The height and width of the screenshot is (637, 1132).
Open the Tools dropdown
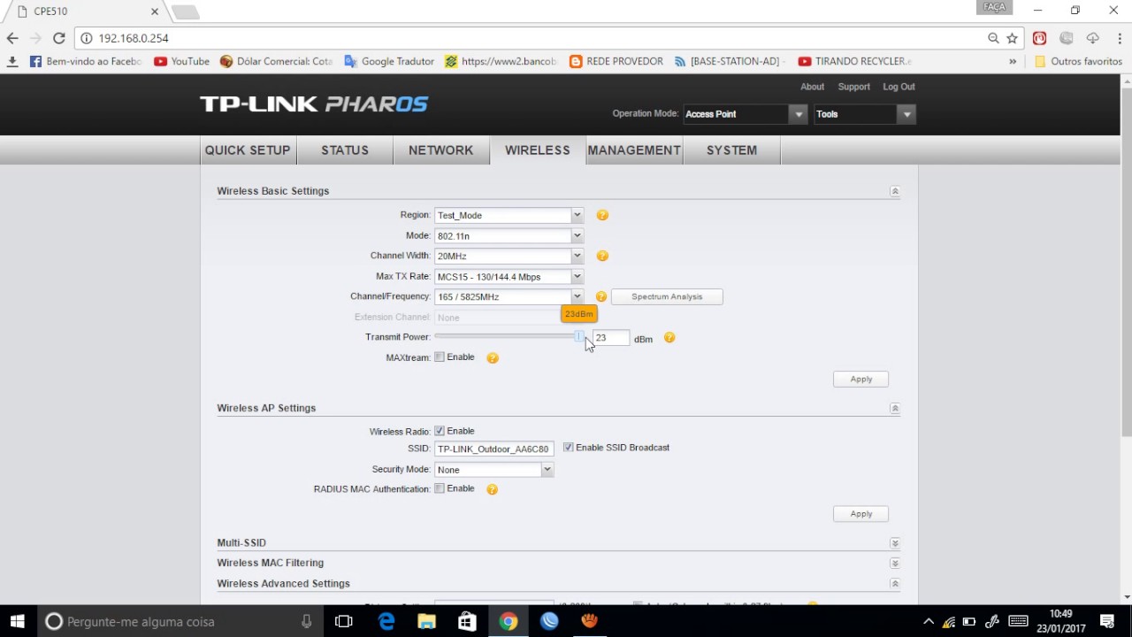pyautogui.click(x=864, y=114)
